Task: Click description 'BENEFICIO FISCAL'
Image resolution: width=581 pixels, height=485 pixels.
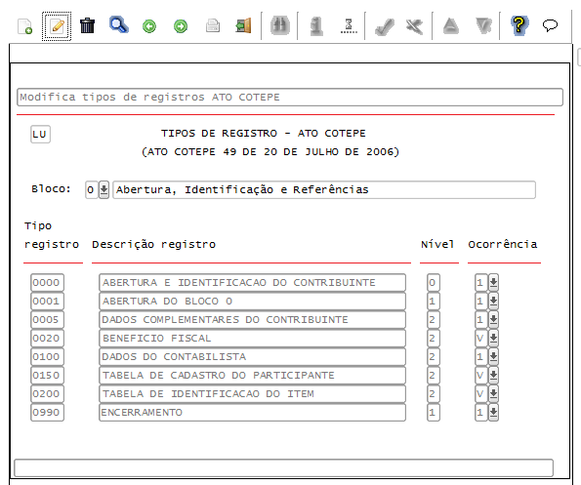Action: (x=252, y=338)
